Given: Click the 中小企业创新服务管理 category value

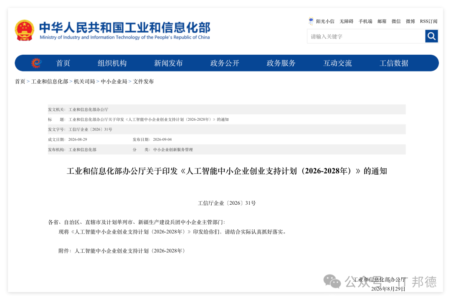Looking at the screenshot, I should tap(173, 150).
